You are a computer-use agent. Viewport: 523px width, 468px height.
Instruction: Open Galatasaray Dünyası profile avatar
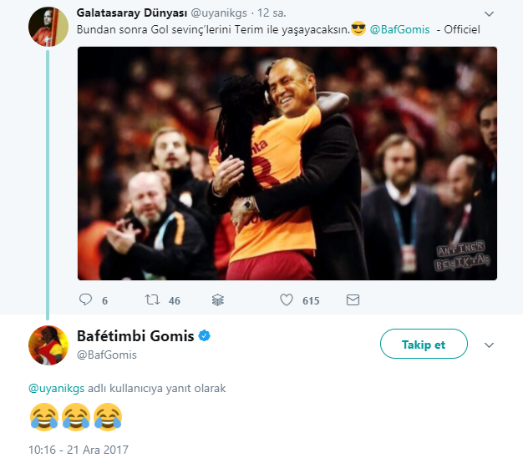click(47, 27)
